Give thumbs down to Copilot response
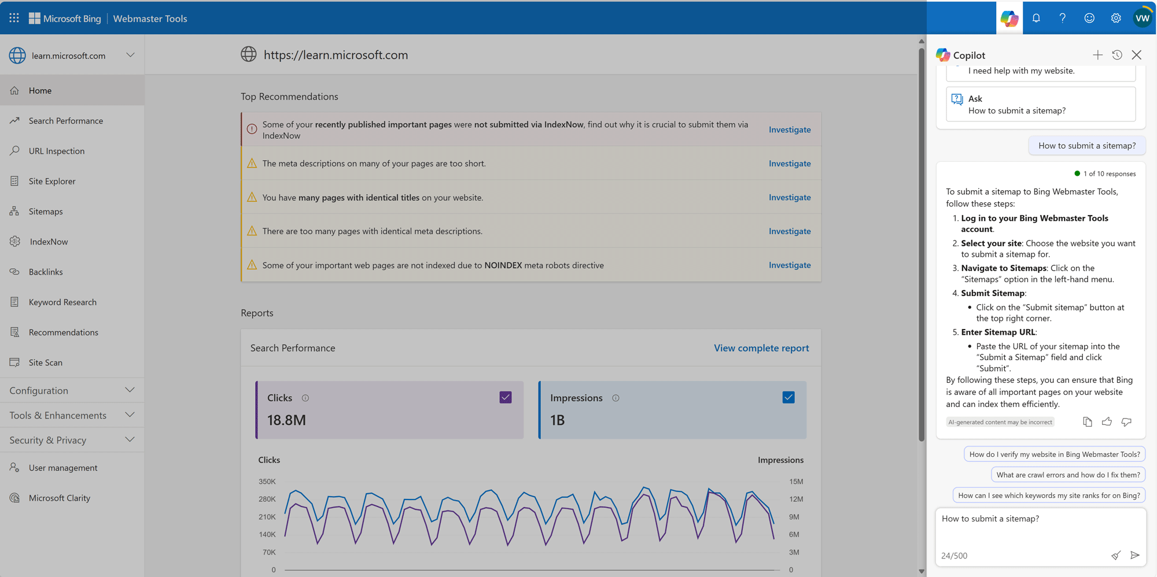 [x=1126, y=421]
